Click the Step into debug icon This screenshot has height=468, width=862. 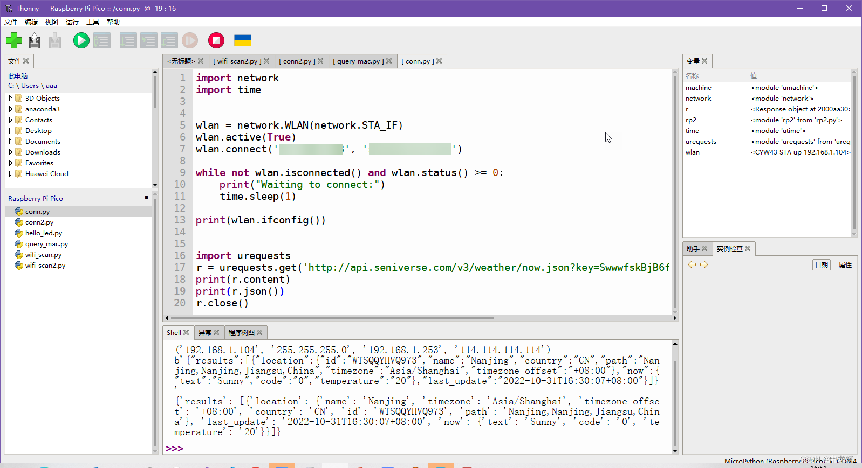pyautogui.click(x=148, y=40)
